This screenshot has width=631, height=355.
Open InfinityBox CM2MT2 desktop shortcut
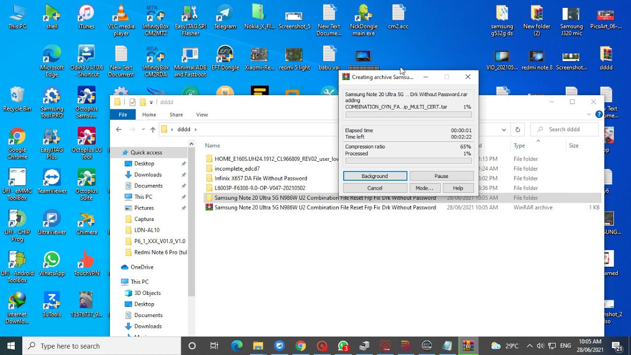coord(156,20)
